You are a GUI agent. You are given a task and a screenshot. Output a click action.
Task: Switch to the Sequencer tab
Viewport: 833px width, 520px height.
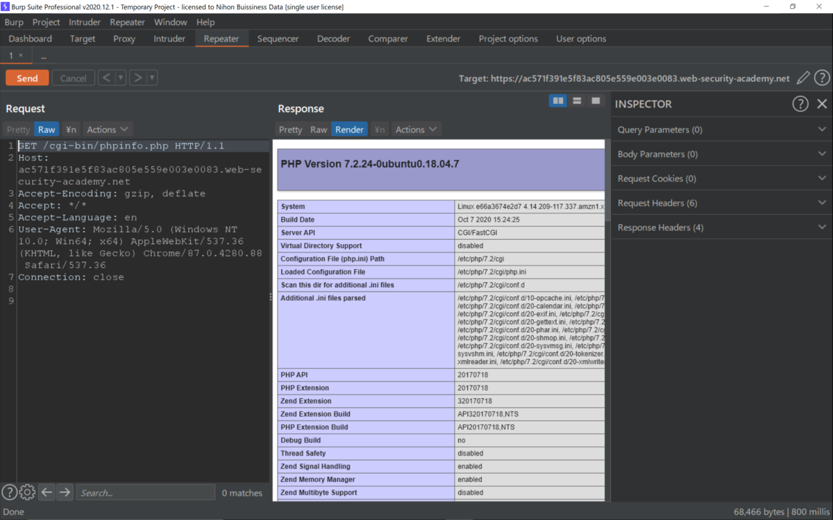[x=278, y=39]
